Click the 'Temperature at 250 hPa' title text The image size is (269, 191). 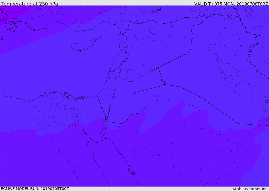point(29,4)
